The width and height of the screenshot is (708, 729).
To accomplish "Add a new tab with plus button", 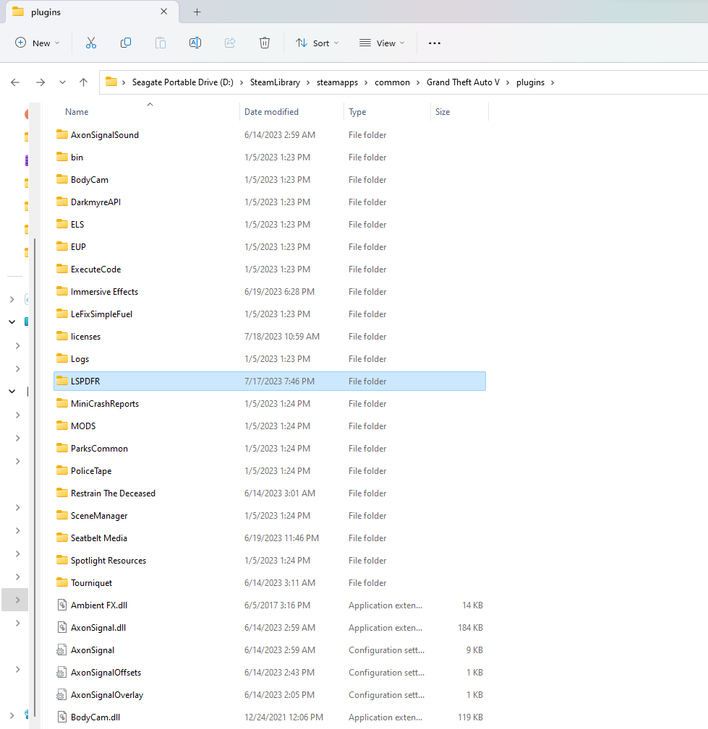I will click(197, 12).
